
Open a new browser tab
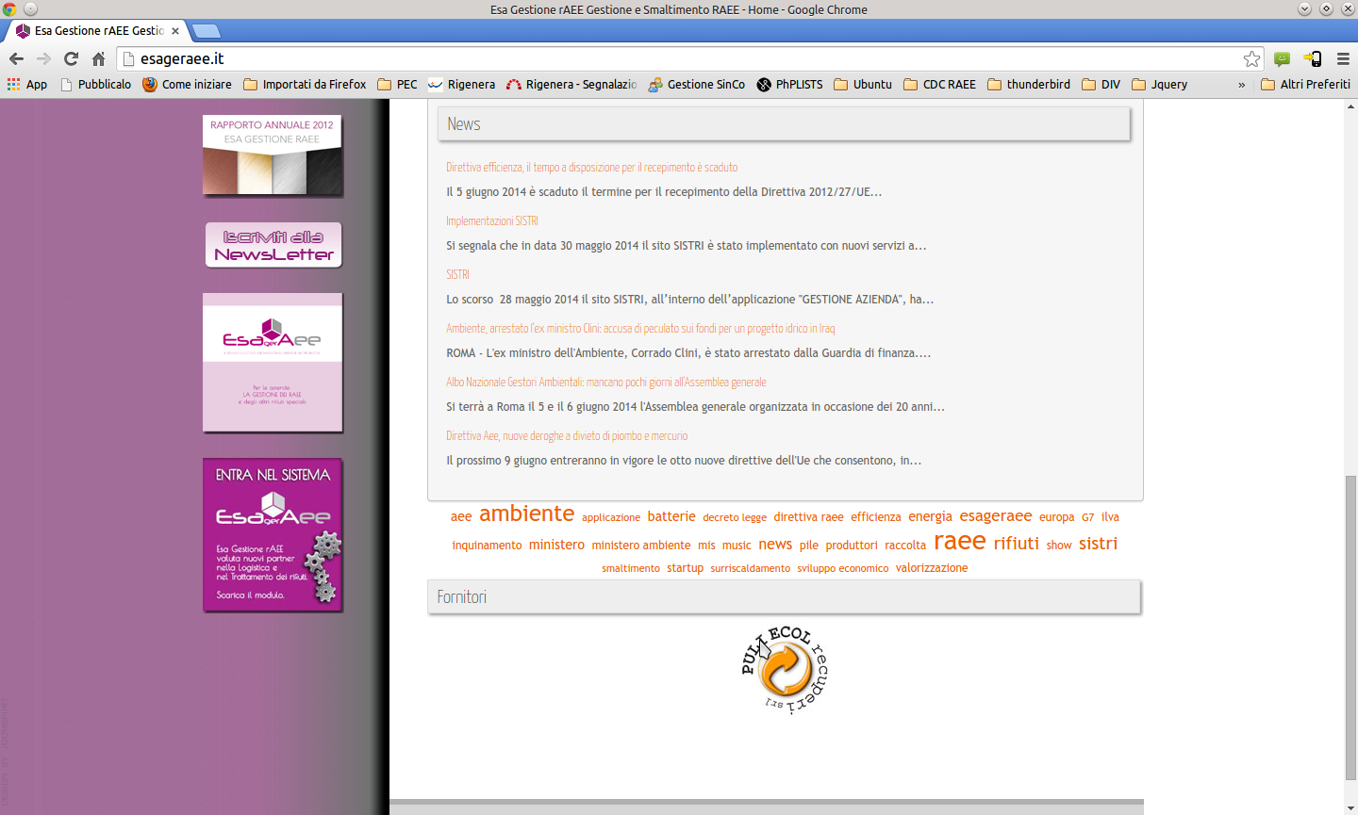[x=206, y=31]
